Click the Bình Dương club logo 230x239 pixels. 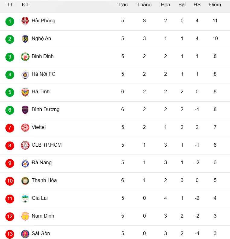coord(25,110)
